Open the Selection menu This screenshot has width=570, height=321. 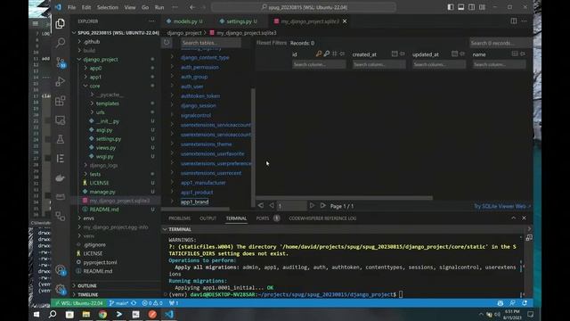click(107, 7)
